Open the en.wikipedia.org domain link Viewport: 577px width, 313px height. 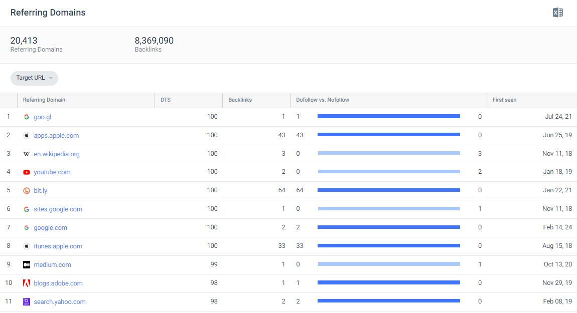(x=57, y=154)
